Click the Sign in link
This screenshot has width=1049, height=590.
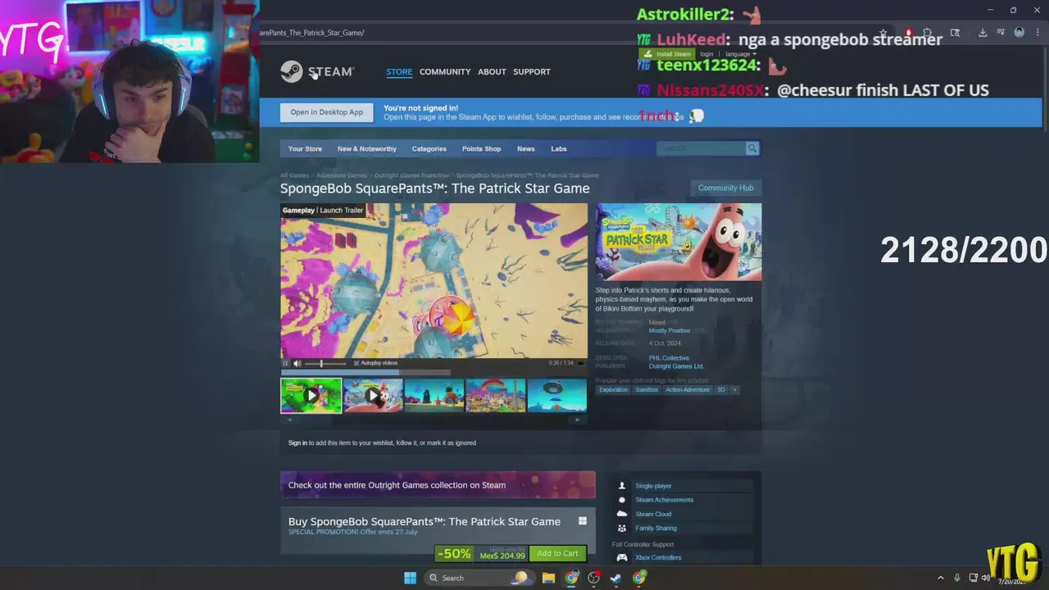click(x=297, y=443)
